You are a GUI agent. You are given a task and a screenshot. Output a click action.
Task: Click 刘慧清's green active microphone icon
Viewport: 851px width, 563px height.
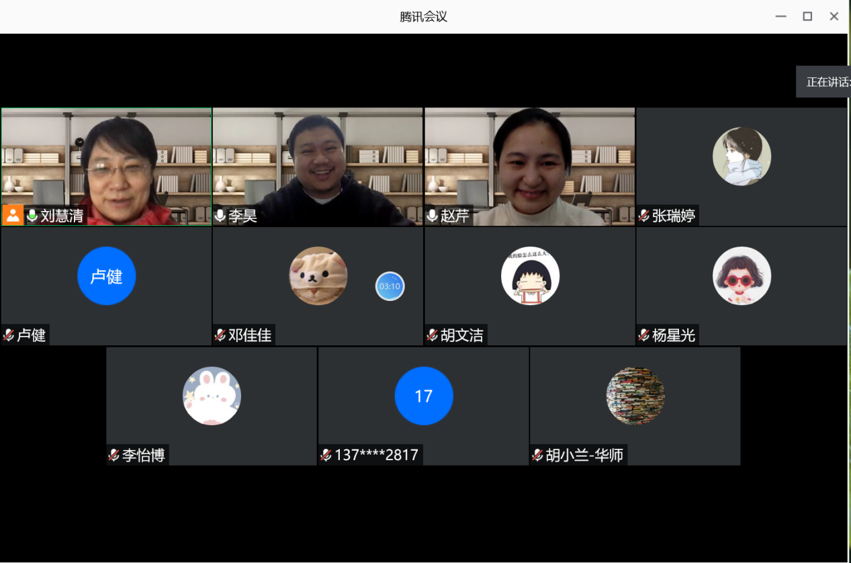[32, 216]
